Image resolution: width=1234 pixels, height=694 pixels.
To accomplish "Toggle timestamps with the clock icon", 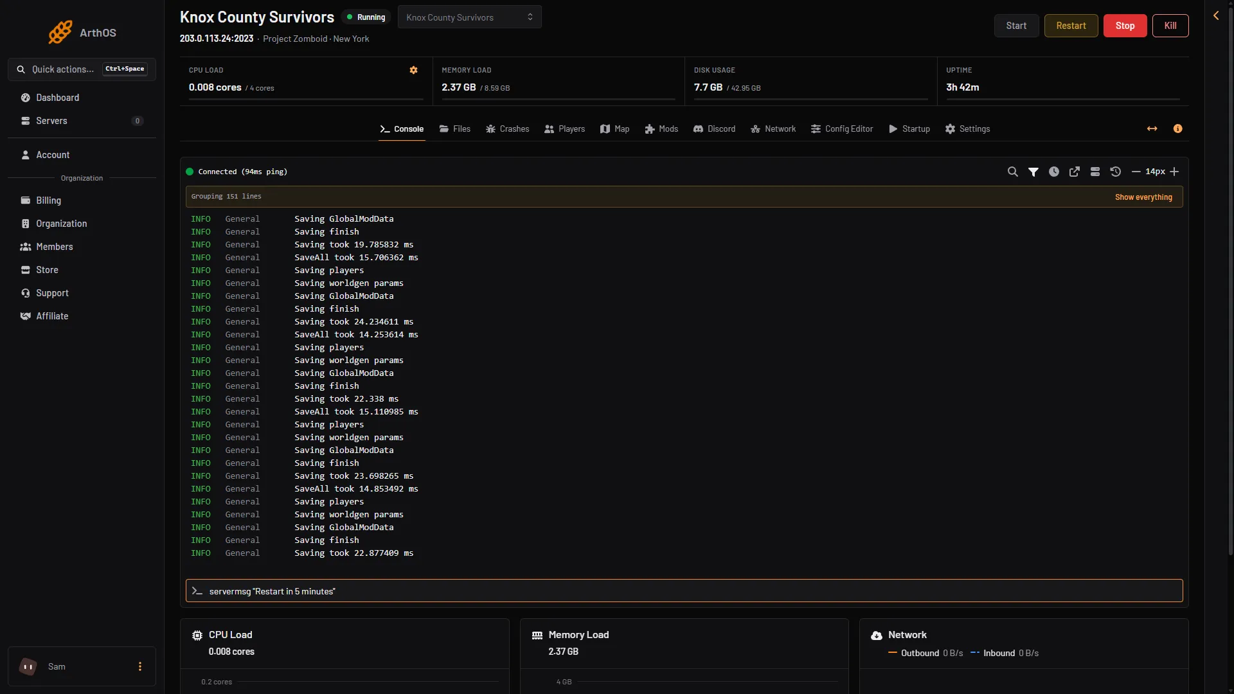I will tap(1053, 172).
